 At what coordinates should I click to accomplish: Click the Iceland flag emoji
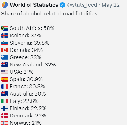tap(5, 36)
